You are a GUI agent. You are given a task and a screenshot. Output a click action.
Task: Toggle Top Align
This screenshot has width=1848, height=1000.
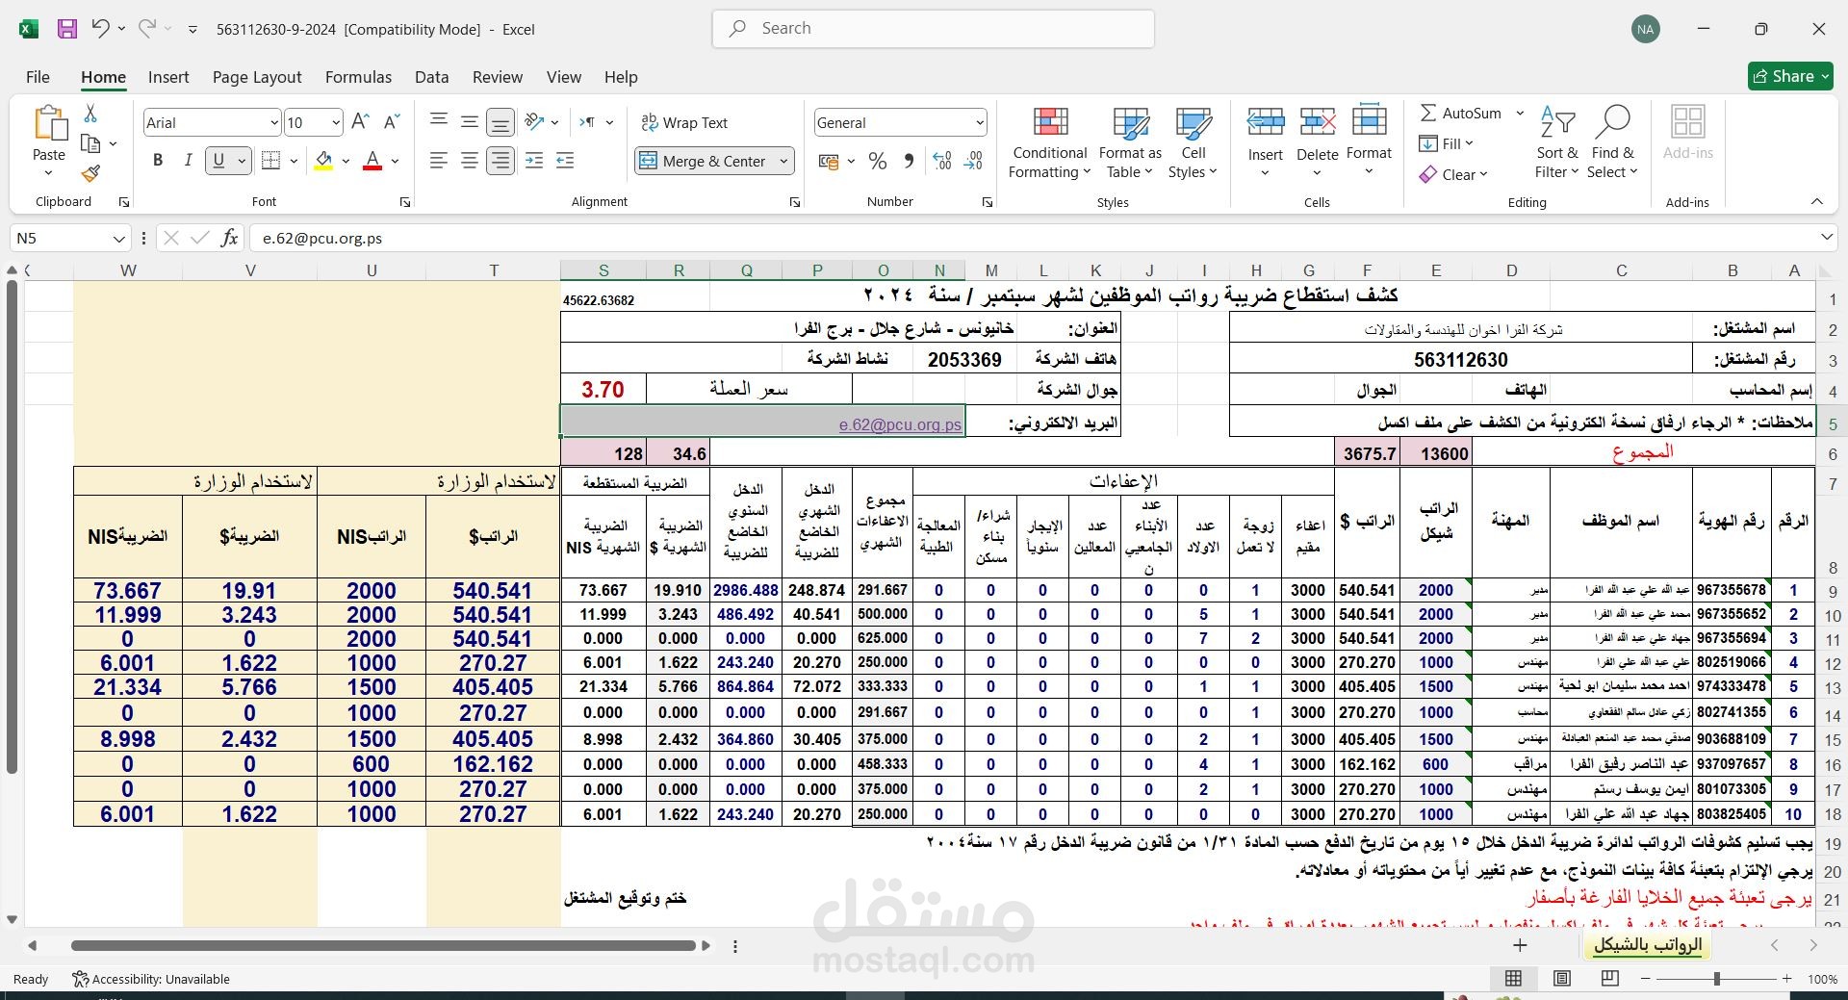(x=439, y=121)
